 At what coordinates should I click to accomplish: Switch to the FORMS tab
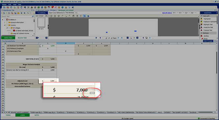(8, 115)
